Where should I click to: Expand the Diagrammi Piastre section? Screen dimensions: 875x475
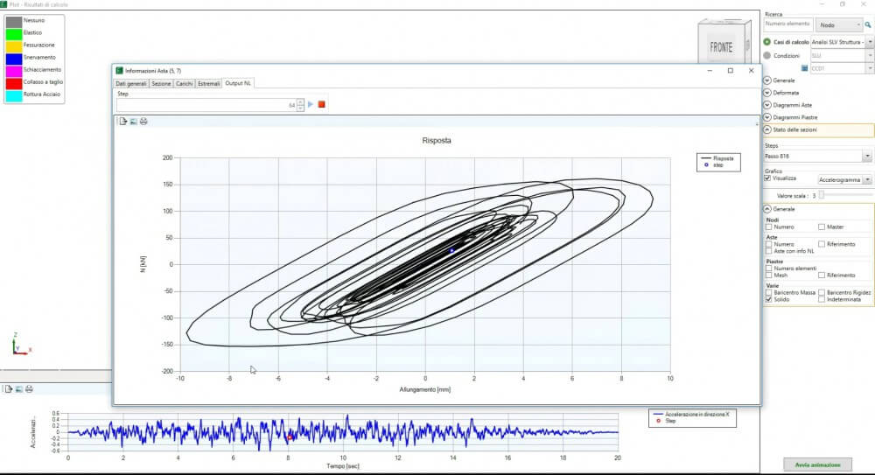click(x=767, y=117)
